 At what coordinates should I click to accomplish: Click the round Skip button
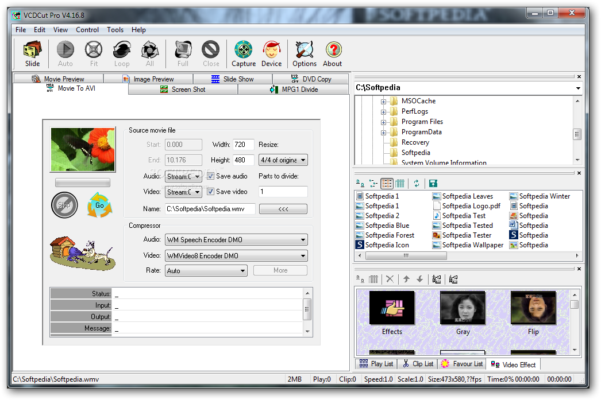64,205
